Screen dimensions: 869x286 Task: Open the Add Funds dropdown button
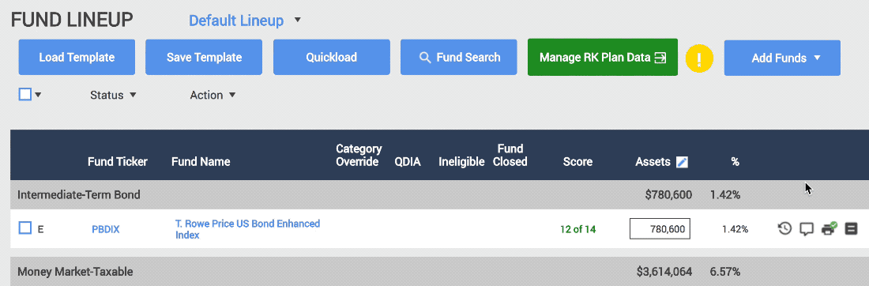782,58
